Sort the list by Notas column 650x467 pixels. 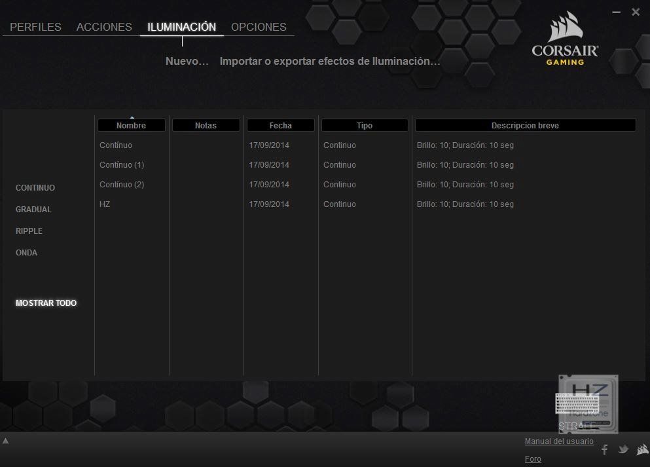(x=206, y=125)
